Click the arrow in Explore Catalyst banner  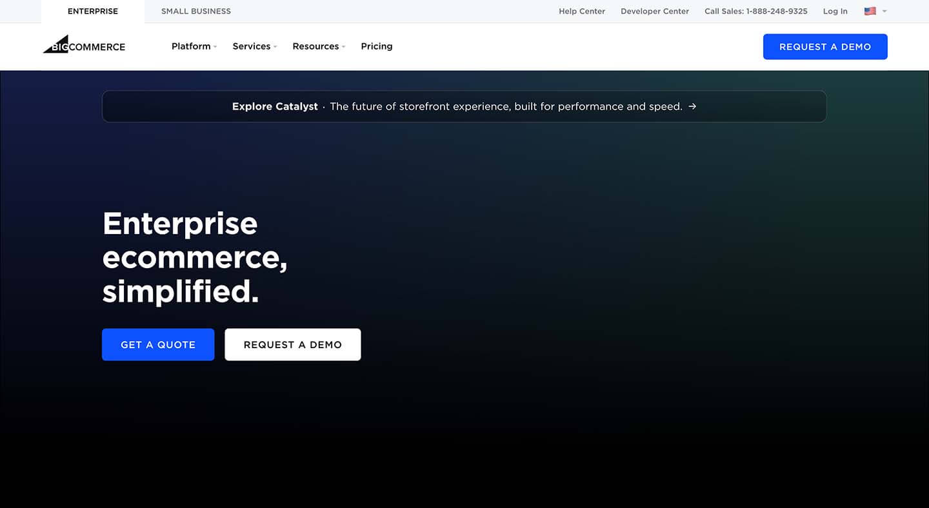tap(692, 106)
